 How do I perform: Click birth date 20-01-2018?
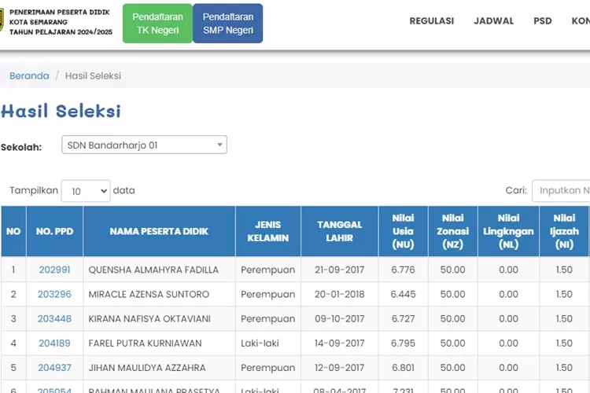[340, 294]
